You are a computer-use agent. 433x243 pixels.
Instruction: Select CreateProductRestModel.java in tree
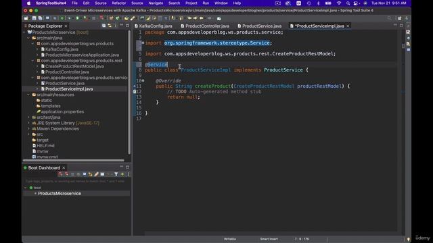point(74,66)
